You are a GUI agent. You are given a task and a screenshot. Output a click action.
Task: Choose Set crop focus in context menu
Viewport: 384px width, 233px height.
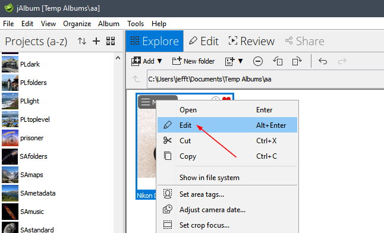tap(227, 225)
